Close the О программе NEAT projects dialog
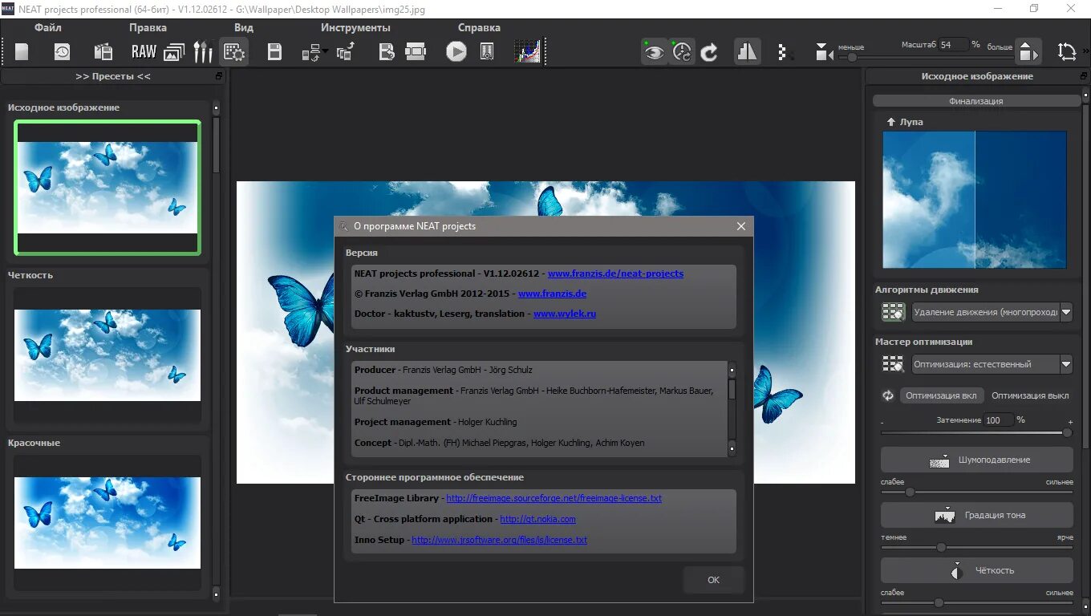Screen dimensions: 1091x616 741,226
